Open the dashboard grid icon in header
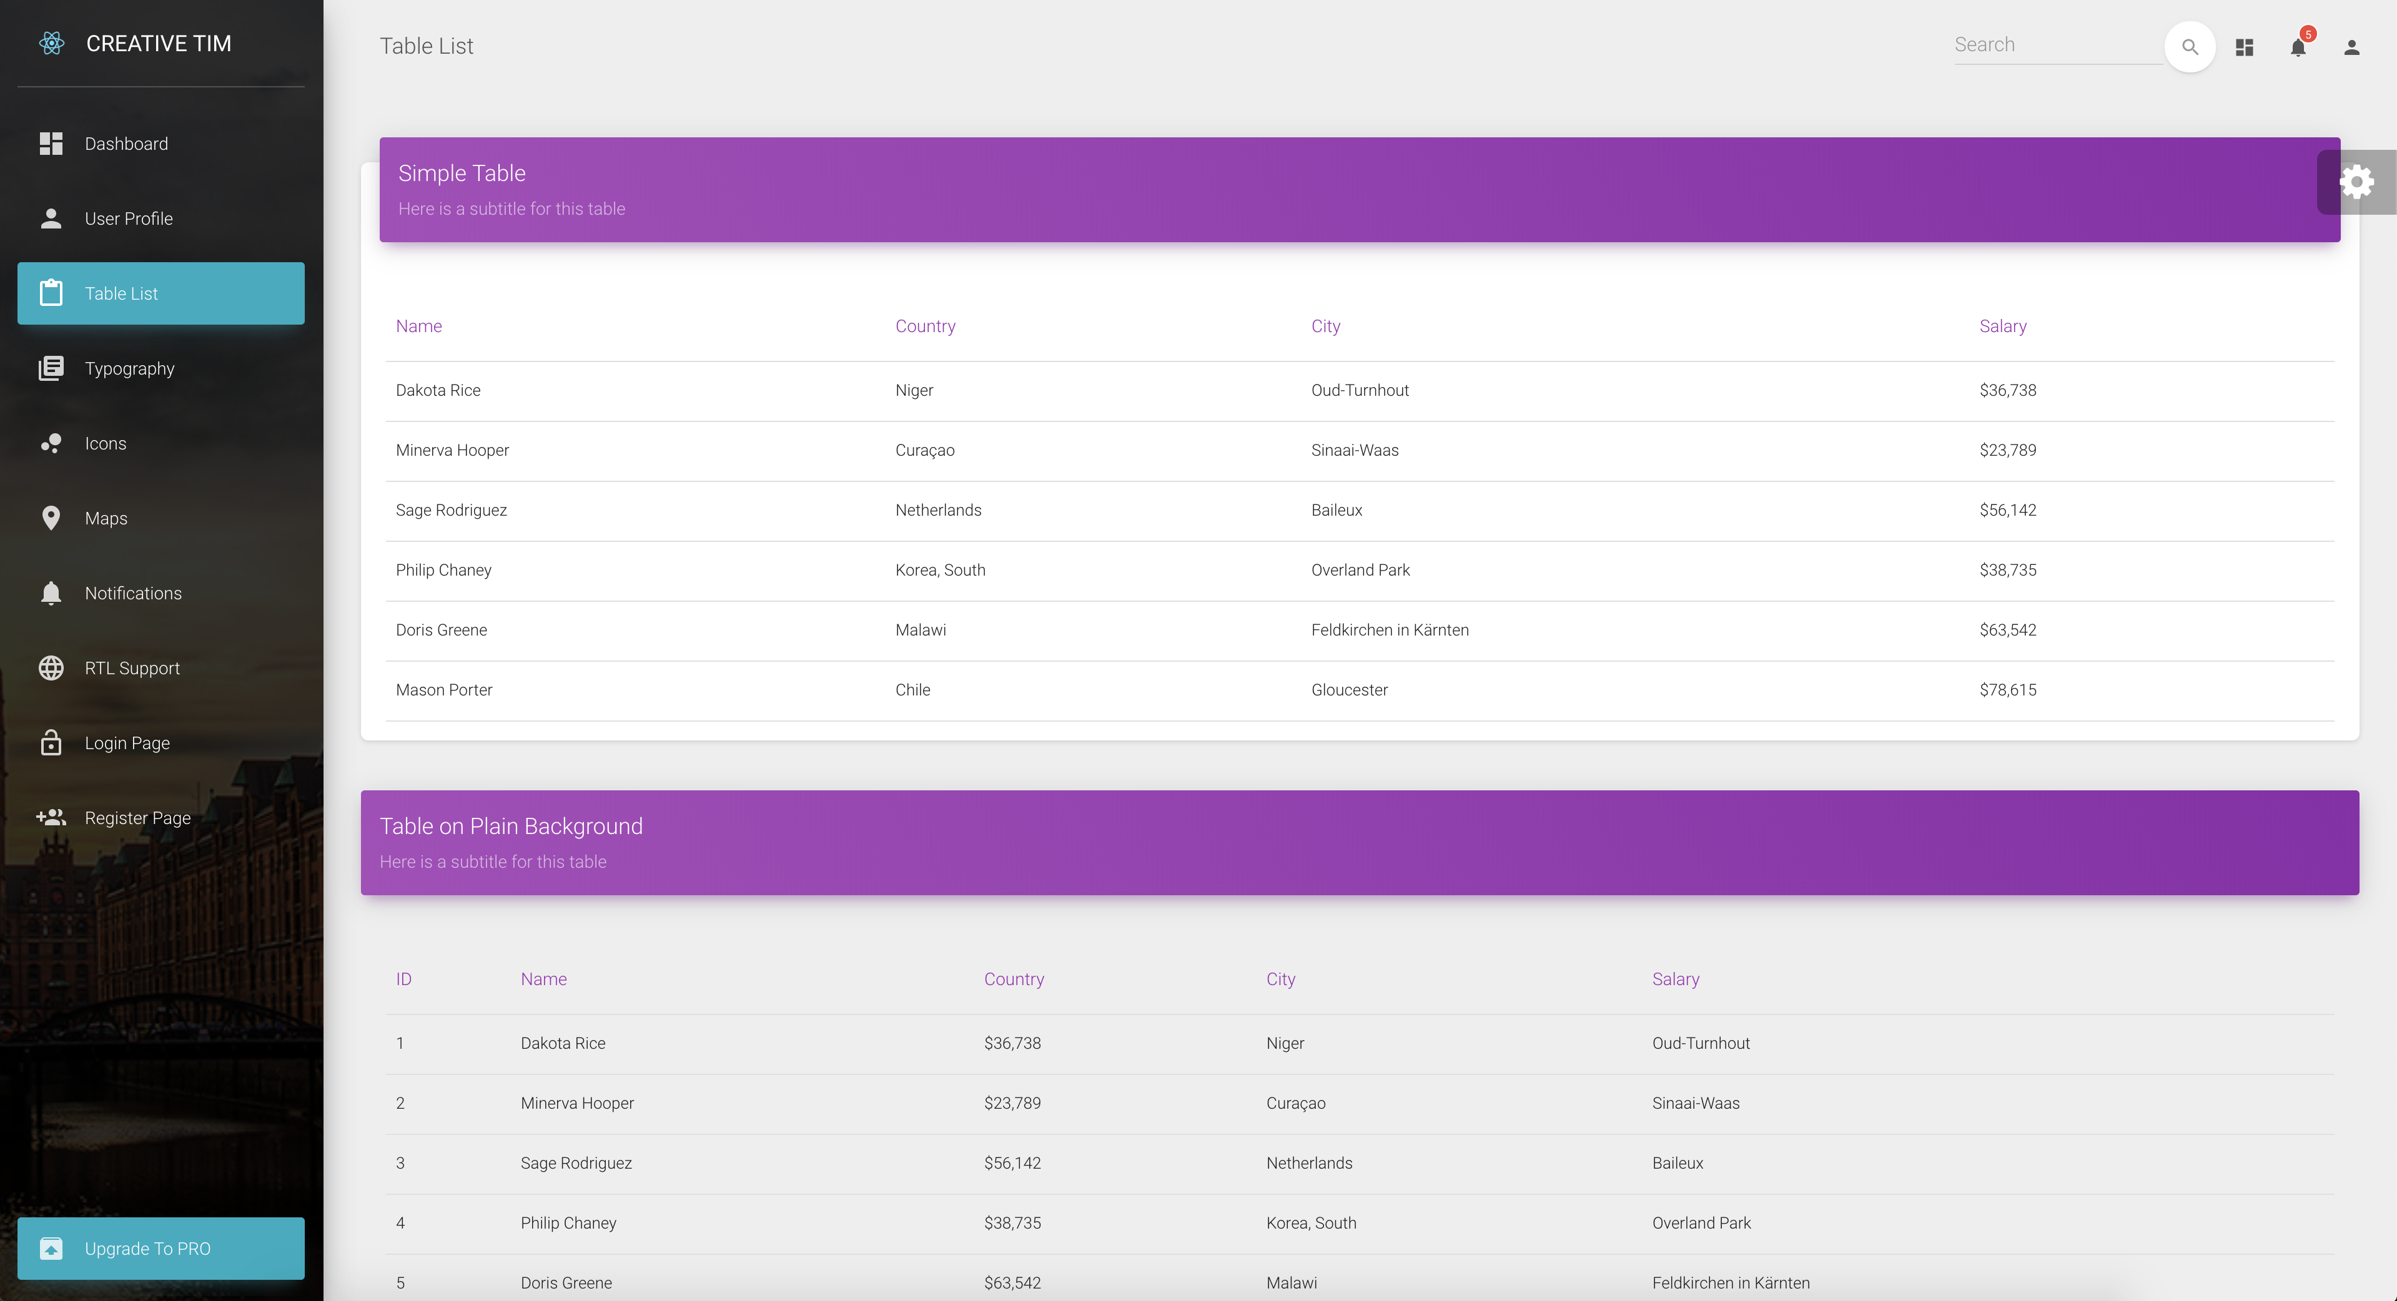The height and width of the screenshot is (1301, 2397). point(2245,46)
